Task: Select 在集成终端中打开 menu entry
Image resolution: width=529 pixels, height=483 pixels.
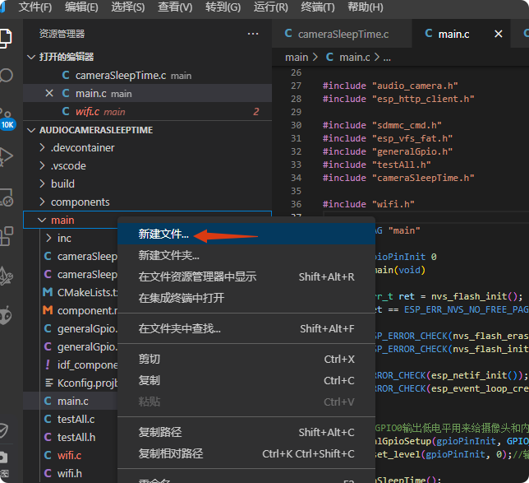Action: point(246,298)
